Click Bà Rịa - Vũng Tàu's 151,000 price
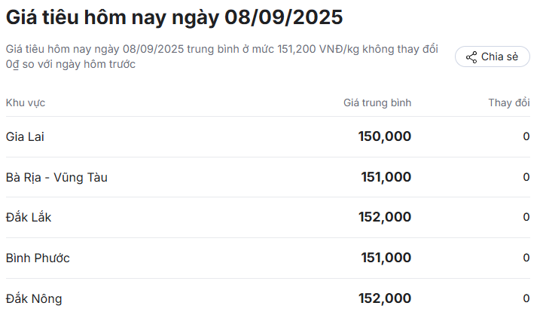This screenshot has width=543, height=321. [x=386, y=177]
